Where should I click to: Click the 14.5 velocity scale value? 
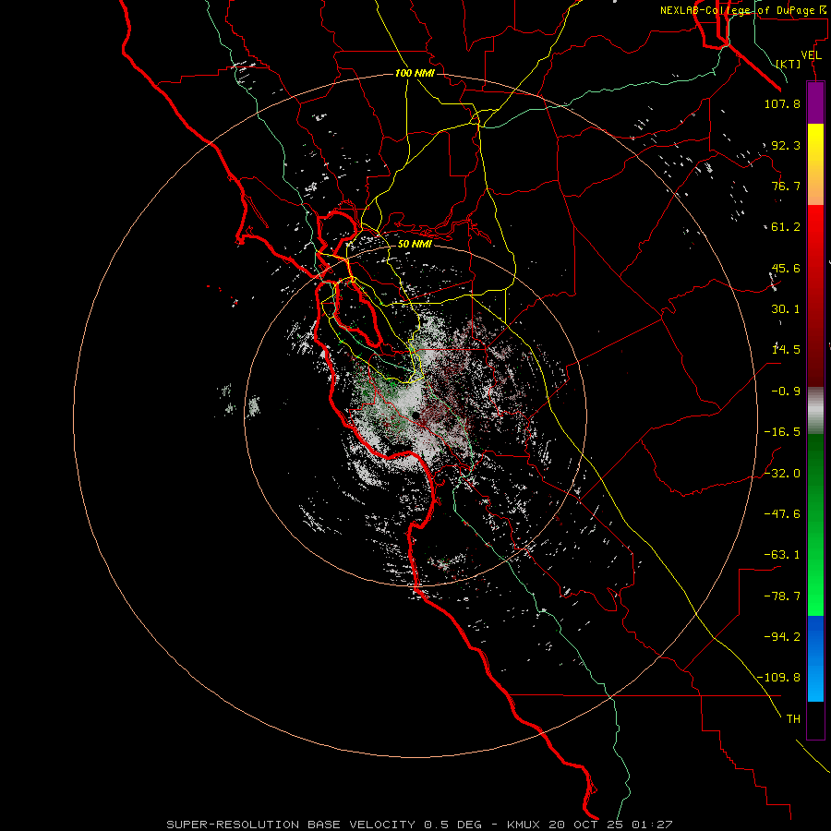pos(786,350)
